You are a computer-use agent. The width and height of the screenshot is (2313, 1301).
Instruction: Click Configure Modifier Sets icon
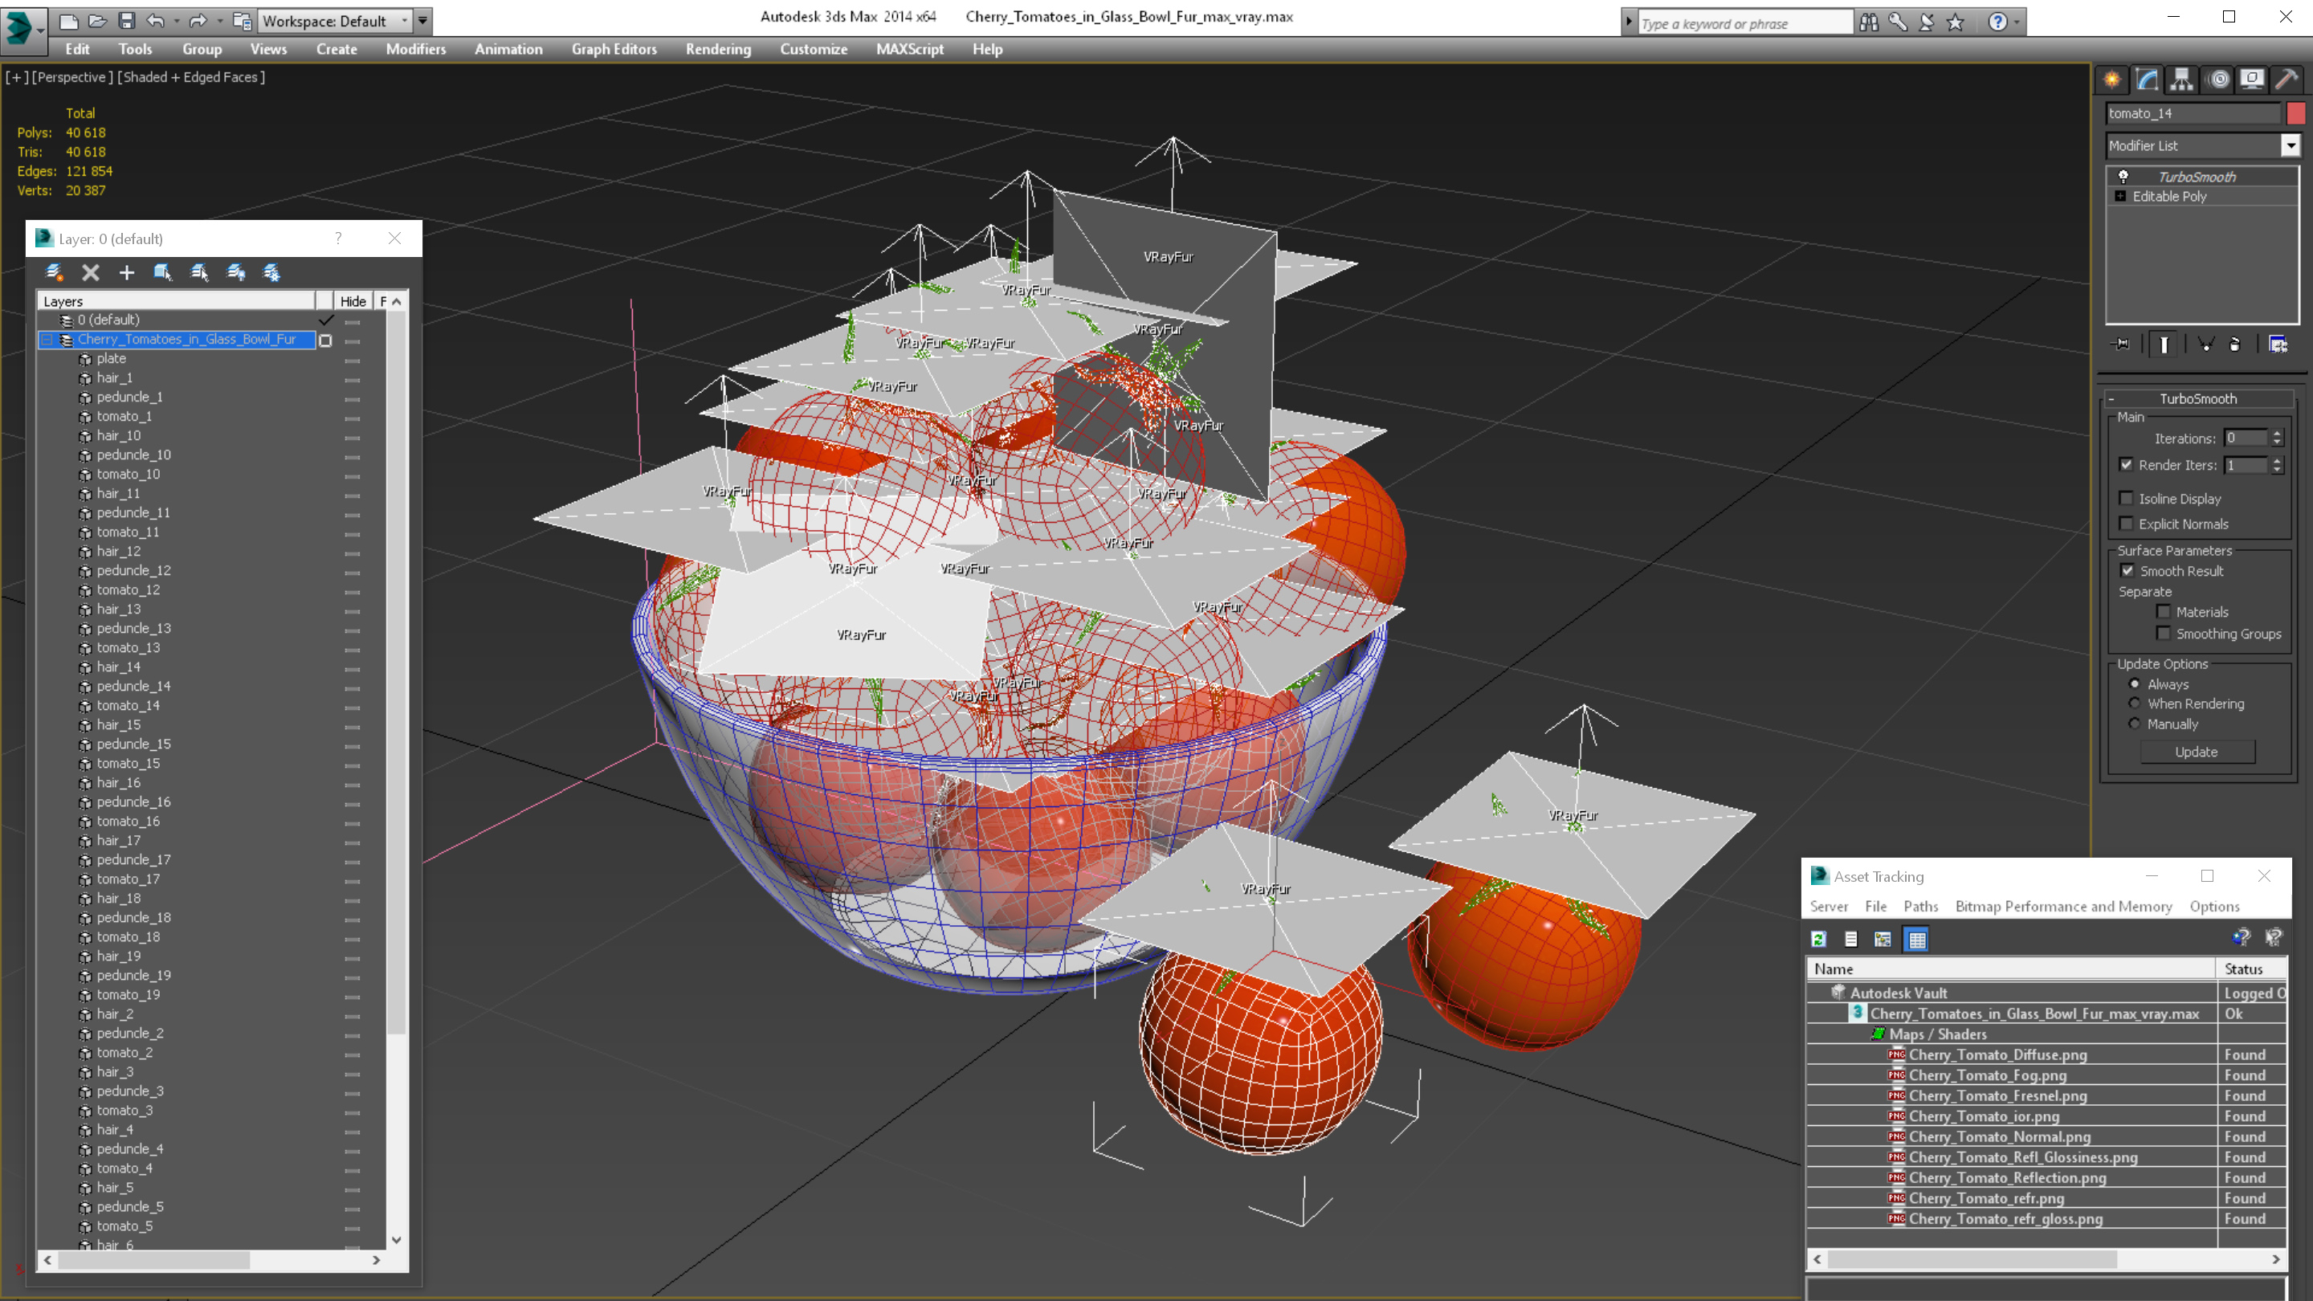[2278, 345]
